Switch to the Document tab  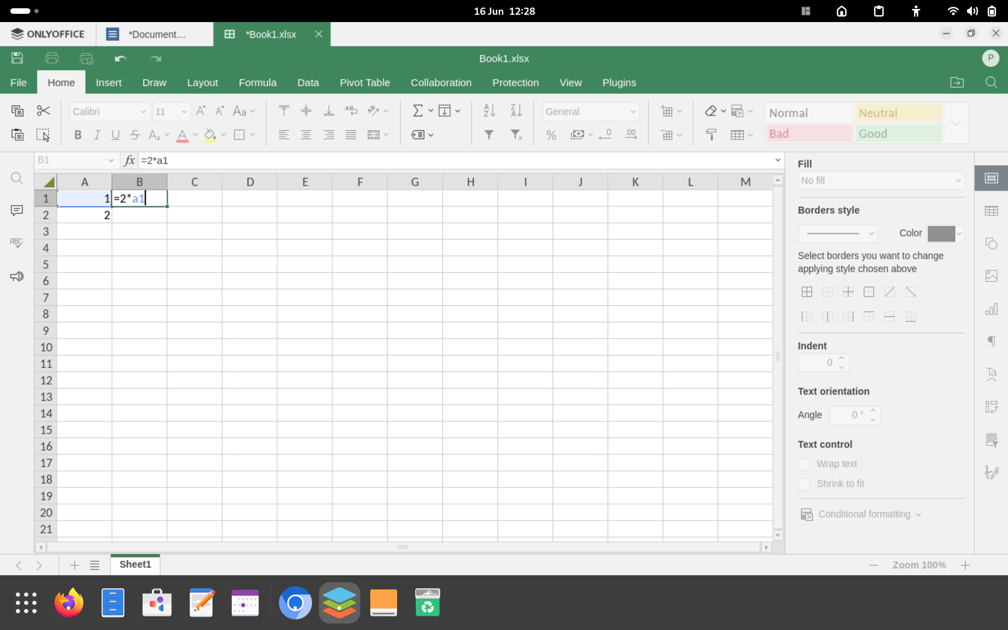[154, 34]
